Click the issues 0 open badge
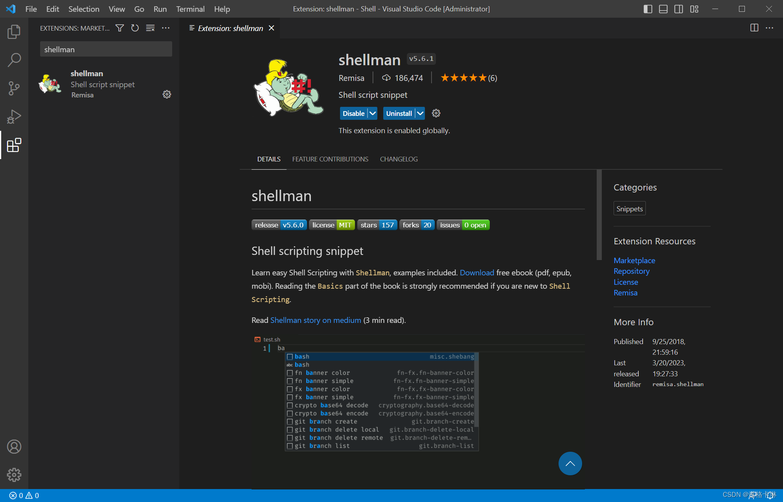 463,225
